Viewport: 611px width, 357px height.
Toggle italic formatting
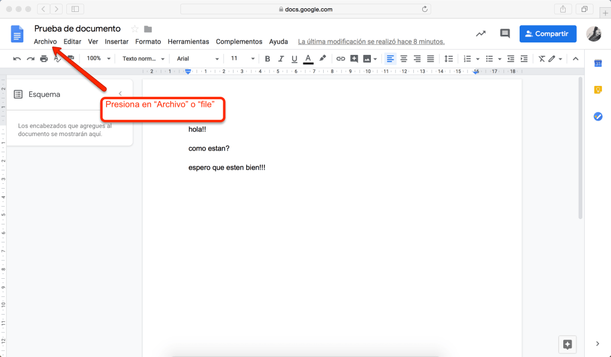coord(281,59)
